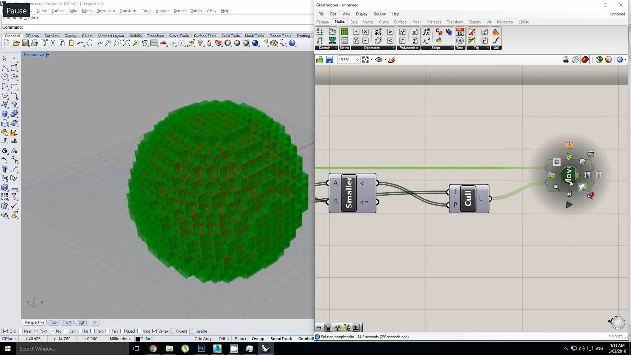Click the Python script component icon

pos(439,41)
